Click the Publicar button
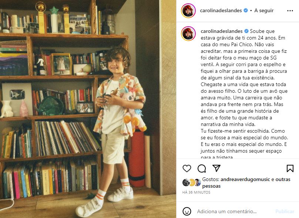This screenshot has width=299, height=218. point(285,211)
